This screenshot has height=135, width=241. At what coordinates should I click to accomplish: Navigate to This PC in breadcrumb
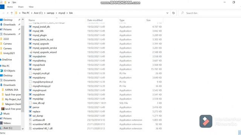[x=26, y=13]
